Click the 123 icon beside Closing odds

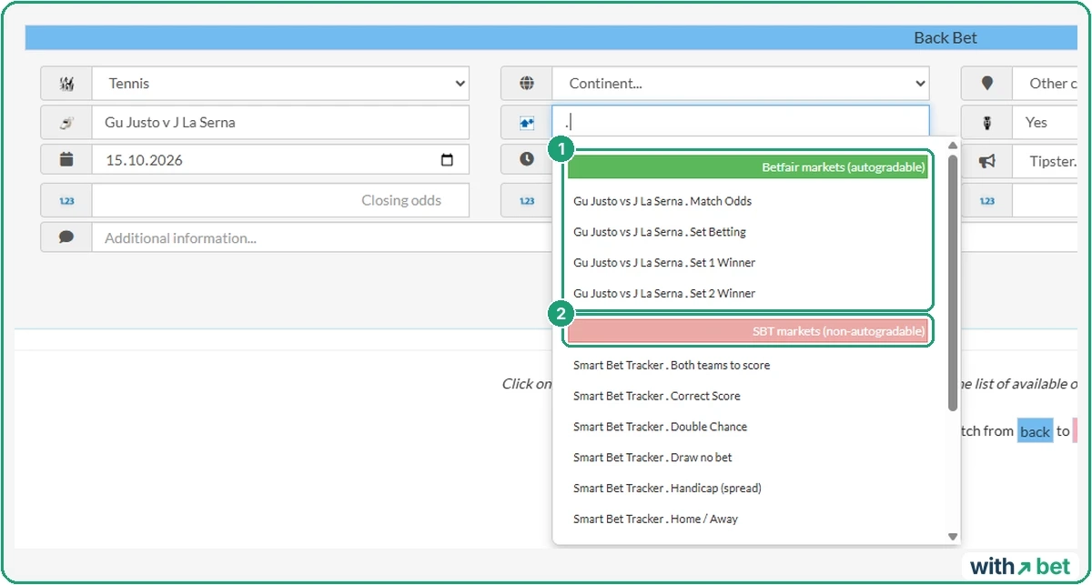coord(66,201)
